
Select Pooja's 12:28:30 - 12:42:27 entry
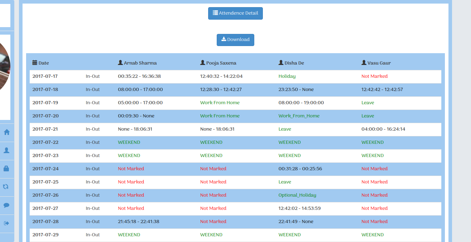coord(221,90)
